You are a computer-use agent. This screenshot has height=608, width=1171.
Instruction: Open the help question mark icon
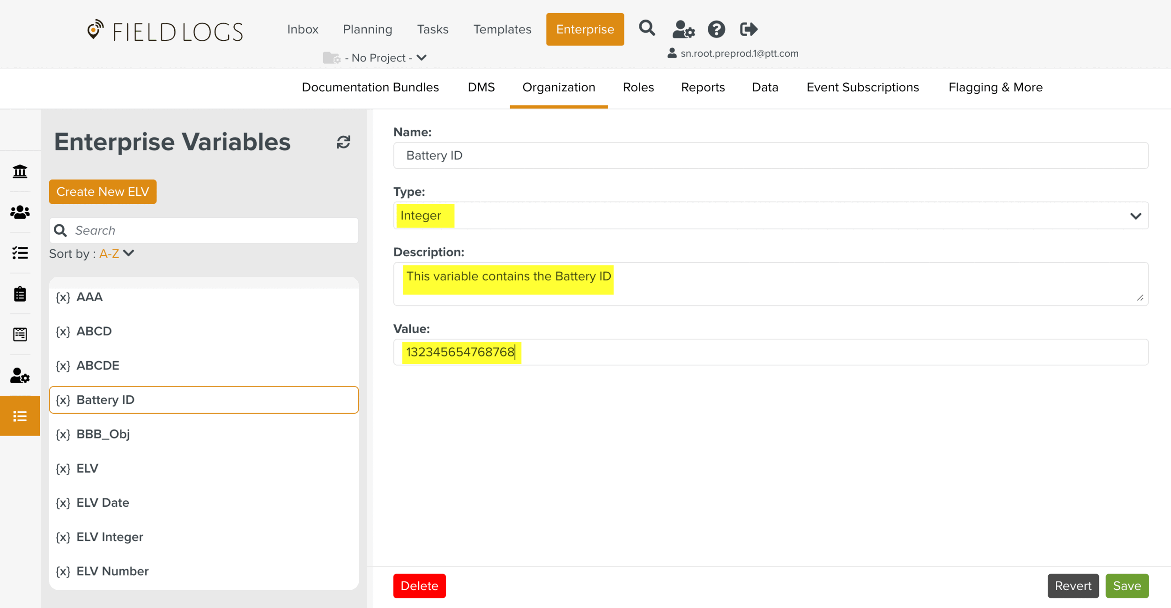(716, 30)
